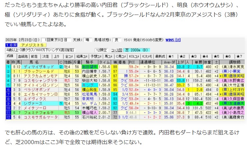Viewport: 247px width, 149px height.
Task: Select jockey 内田博幸 in the second row
Action: click(x=89, y=71)
